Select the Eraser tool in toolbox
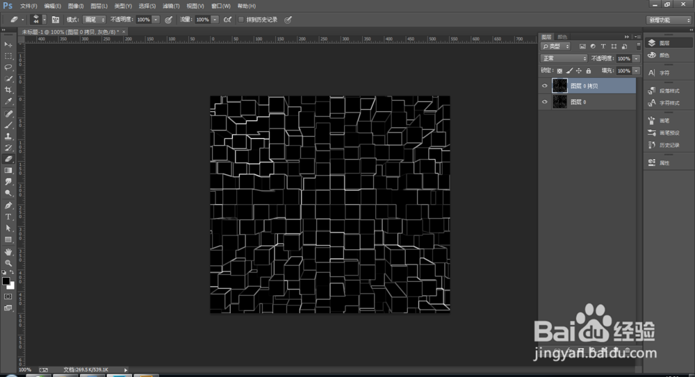 coord(8,159)
